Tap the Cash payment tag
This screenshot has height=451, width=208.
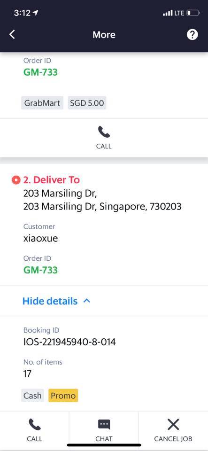[32, 396]
